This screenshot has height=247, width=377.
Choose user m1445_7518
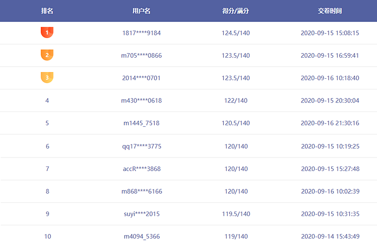click(141, 123)
